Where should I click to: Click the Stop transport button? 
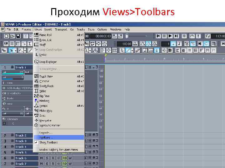164,36
